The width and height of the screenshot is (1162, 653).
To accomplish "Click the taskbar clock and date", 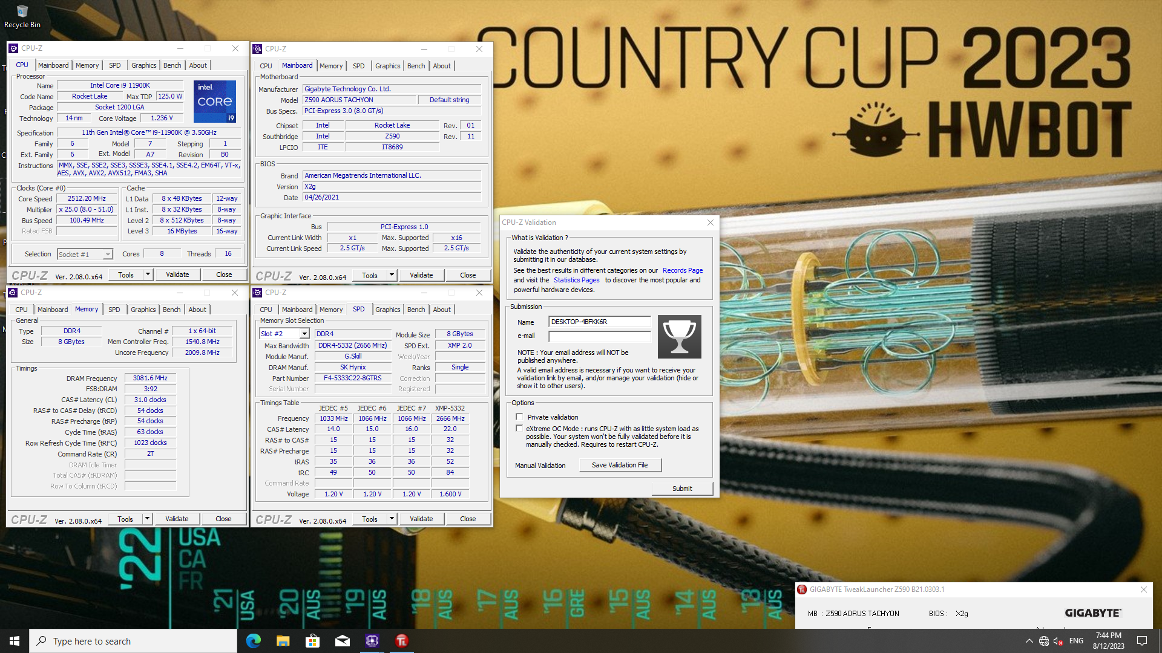I will (1109, 641).
